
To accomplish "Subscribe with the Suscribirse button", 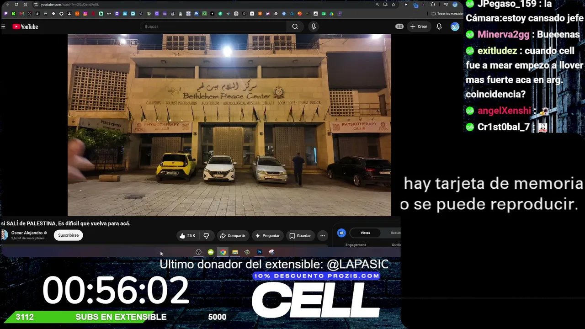I will point(68,235).
